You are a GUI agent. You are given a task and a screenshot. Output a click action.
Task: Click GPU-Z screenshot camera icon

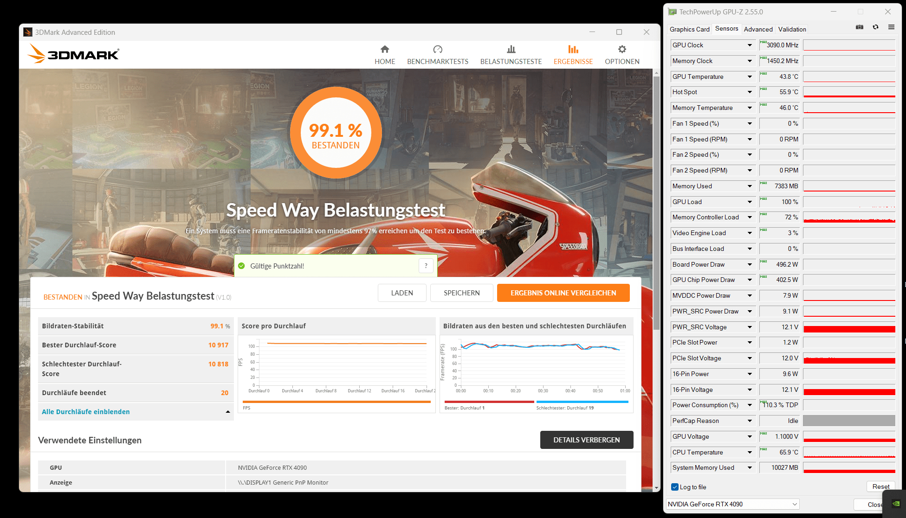[860, 27]
